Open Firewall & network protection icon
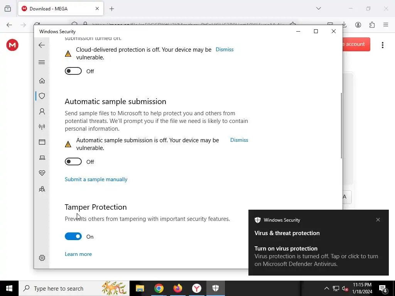The height and width of the screenshot is (296, 395). point(42,127)
